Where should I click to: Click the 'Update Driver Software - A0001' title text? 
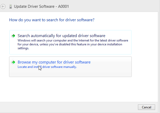pos(41,6)
